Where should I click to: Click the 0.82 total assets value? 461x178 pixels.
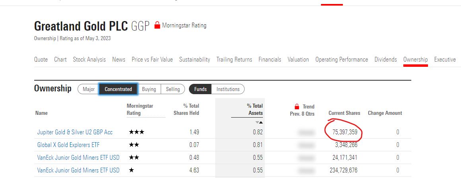click(x=258, y=132)
